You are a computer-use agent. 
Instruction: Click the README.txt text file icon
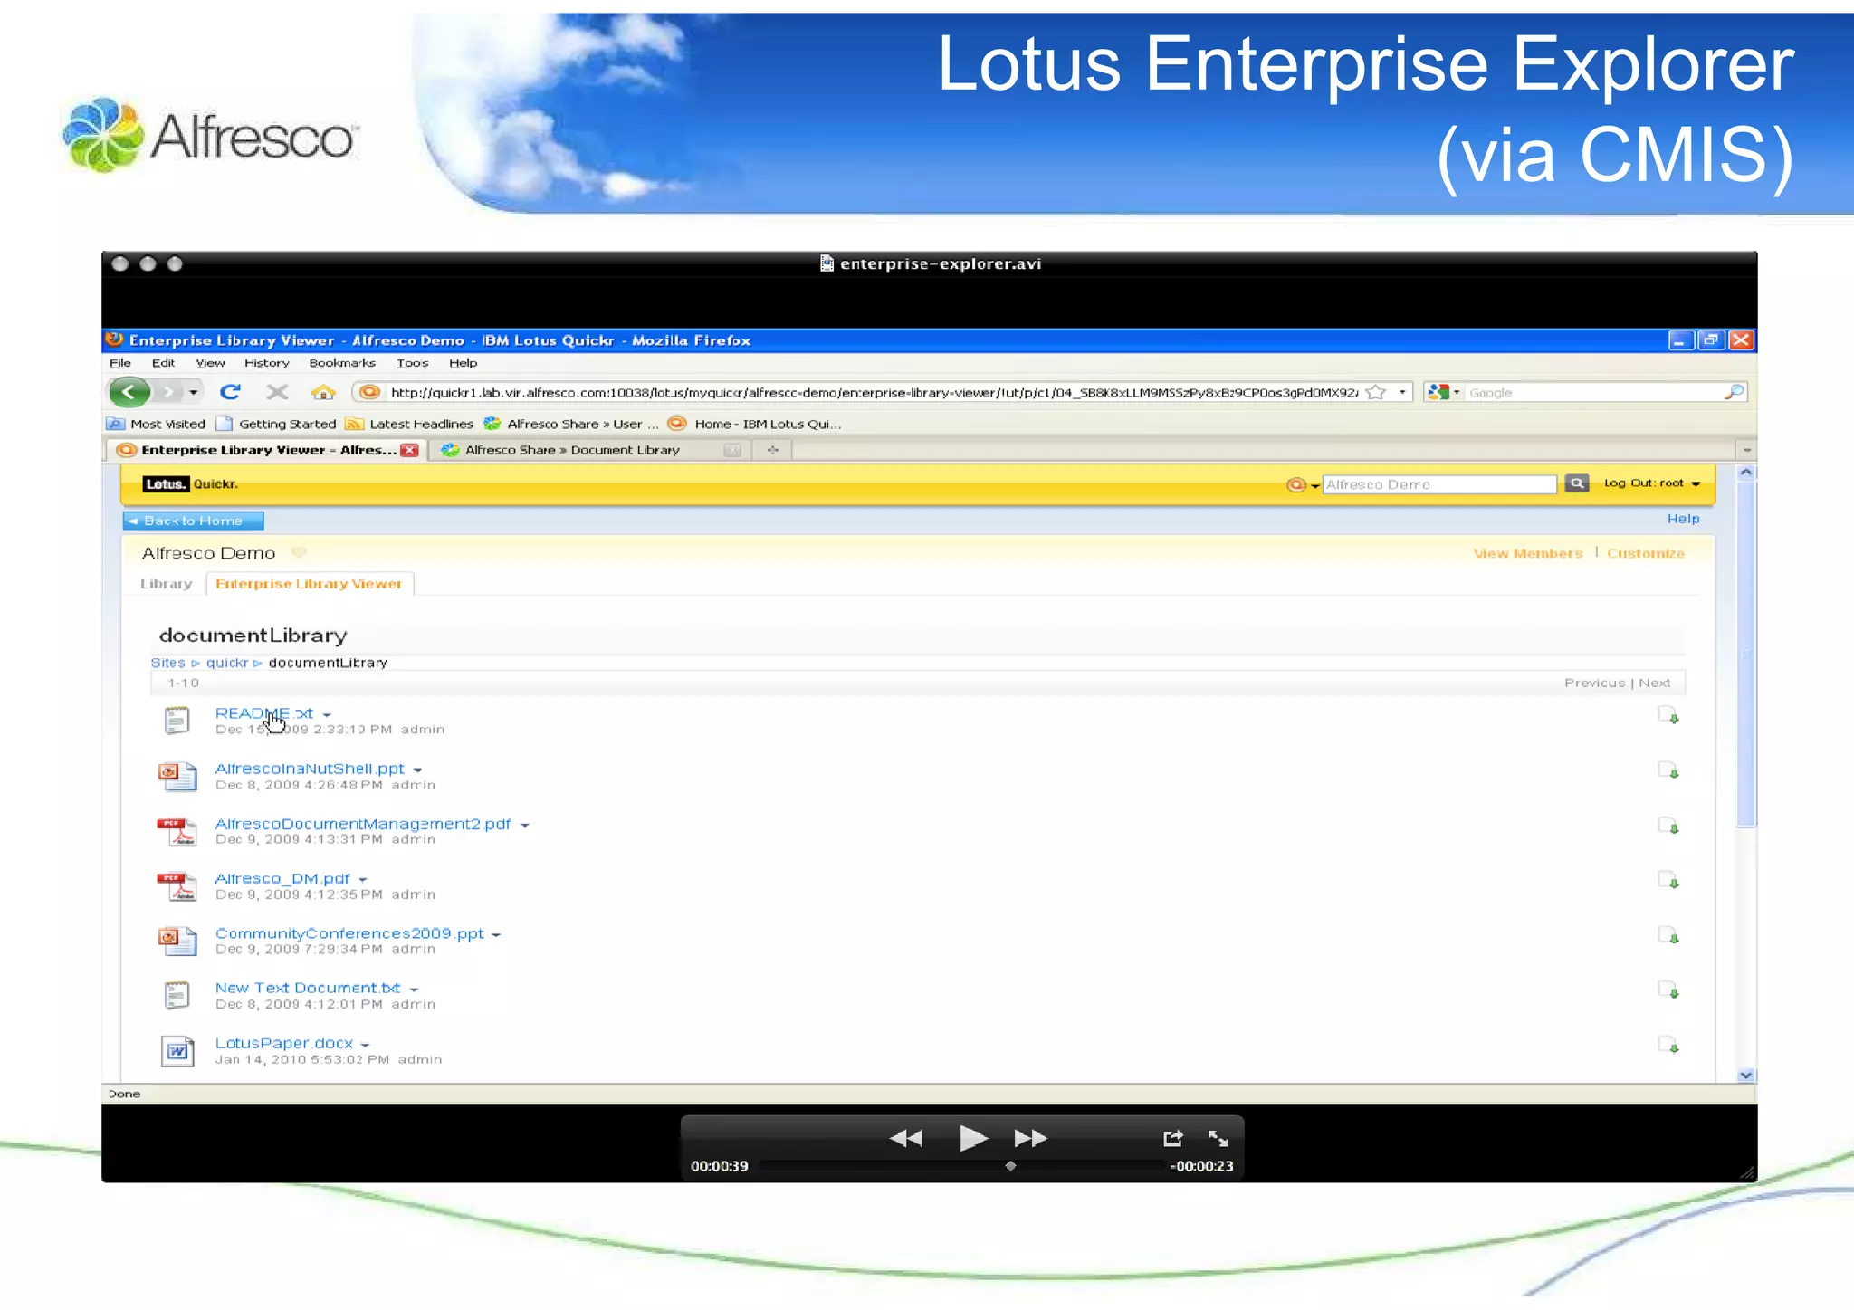(177, 721)
